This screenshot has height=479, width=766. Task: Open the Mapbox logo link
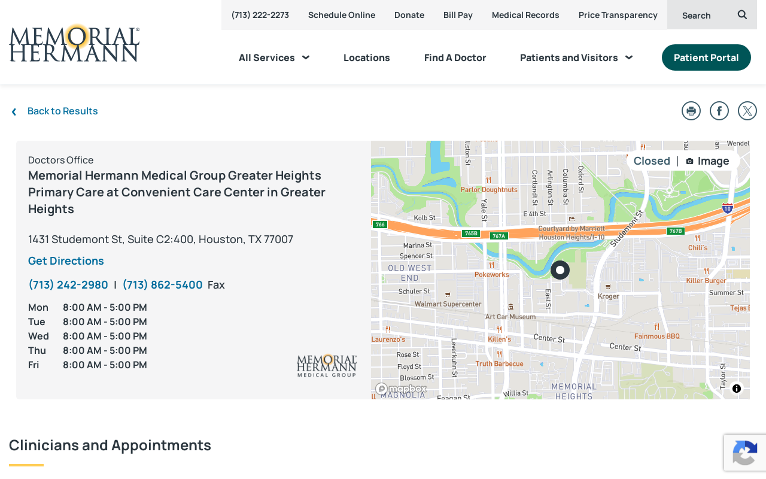point(401,389)
